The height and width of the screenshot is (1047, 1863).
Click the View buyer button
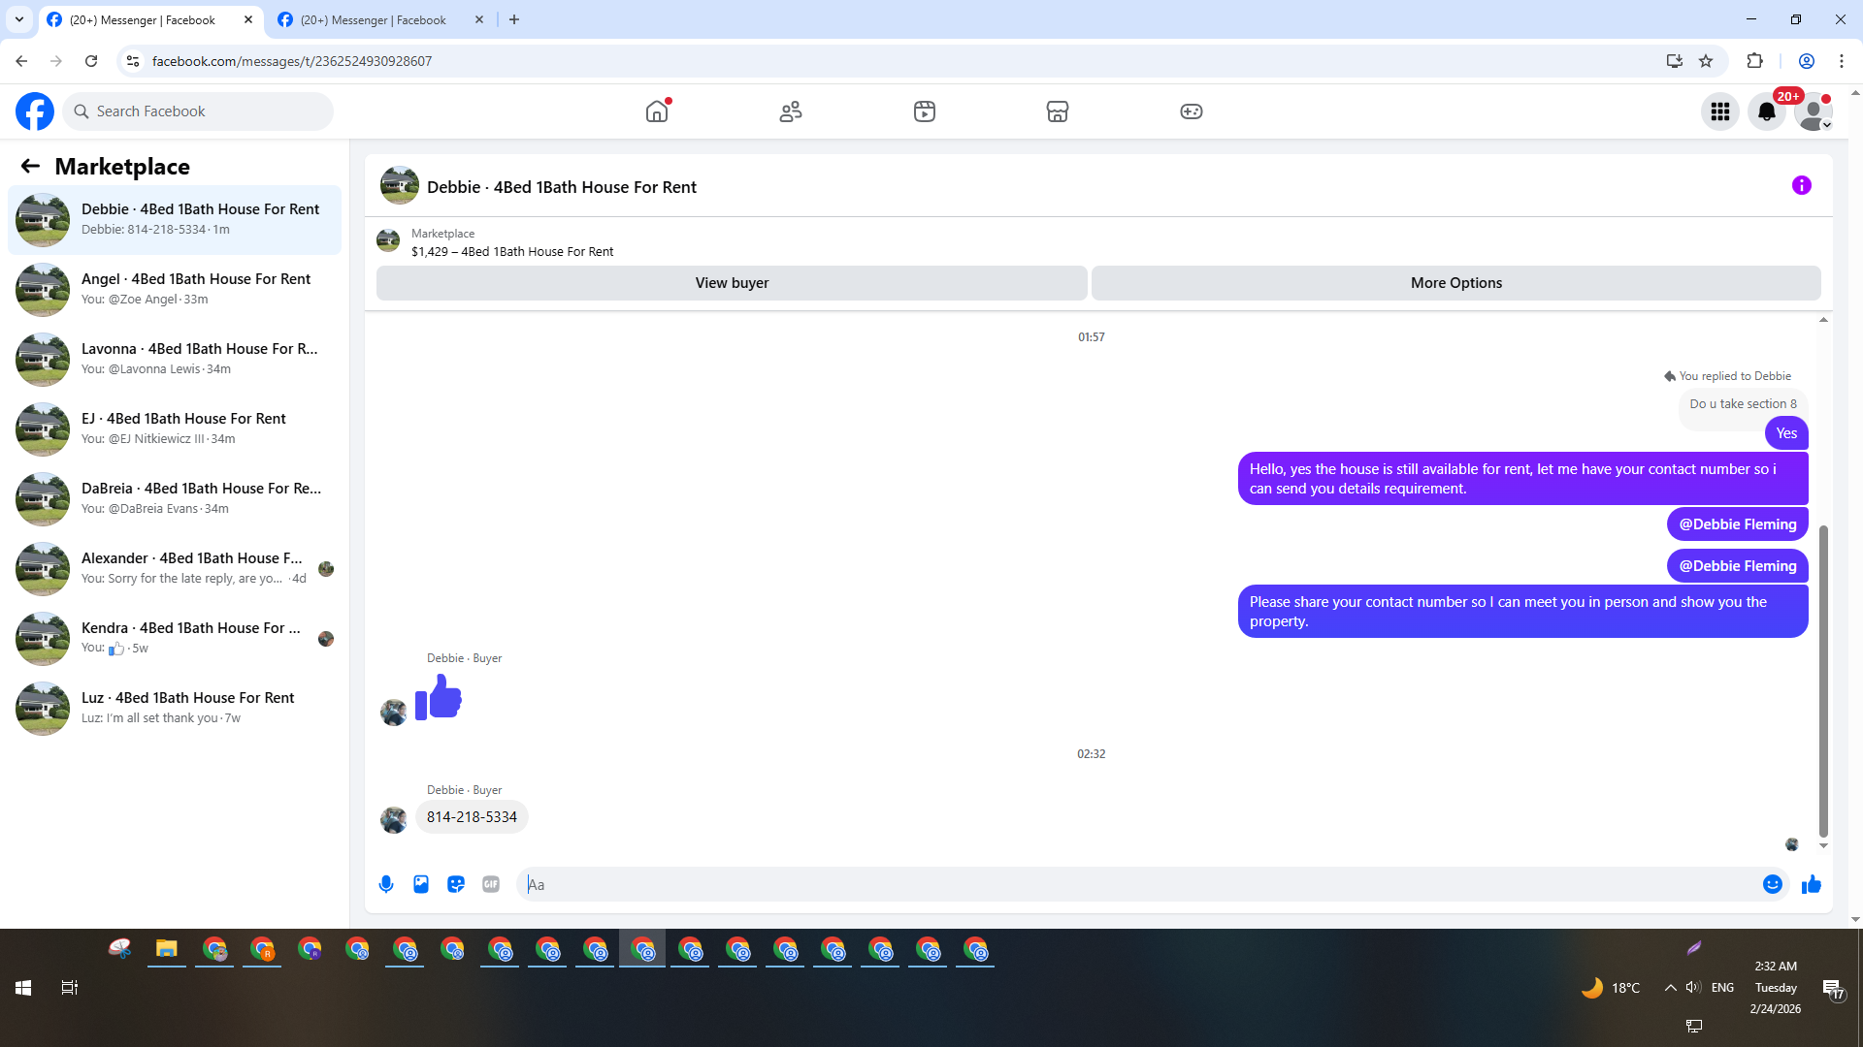732,283
